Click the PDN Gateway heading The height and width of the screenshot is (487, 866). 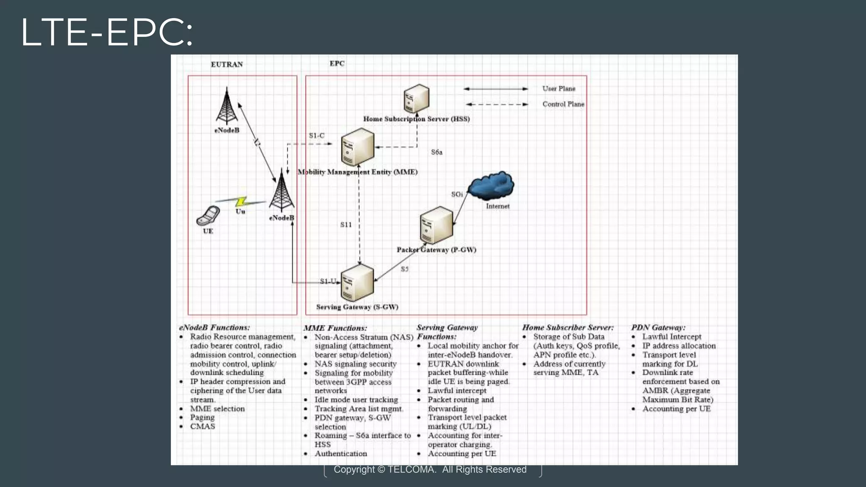(x=658, y=328)
